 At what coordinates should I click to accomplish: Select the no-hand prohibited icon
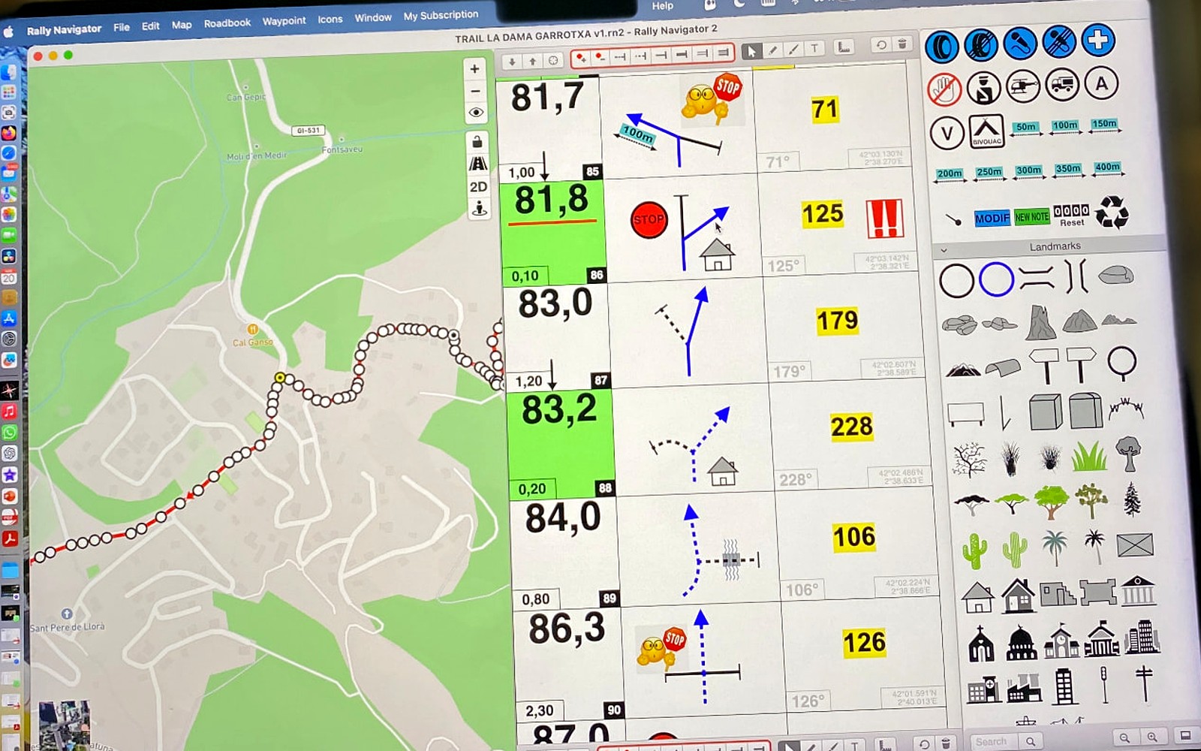(944, 89)
